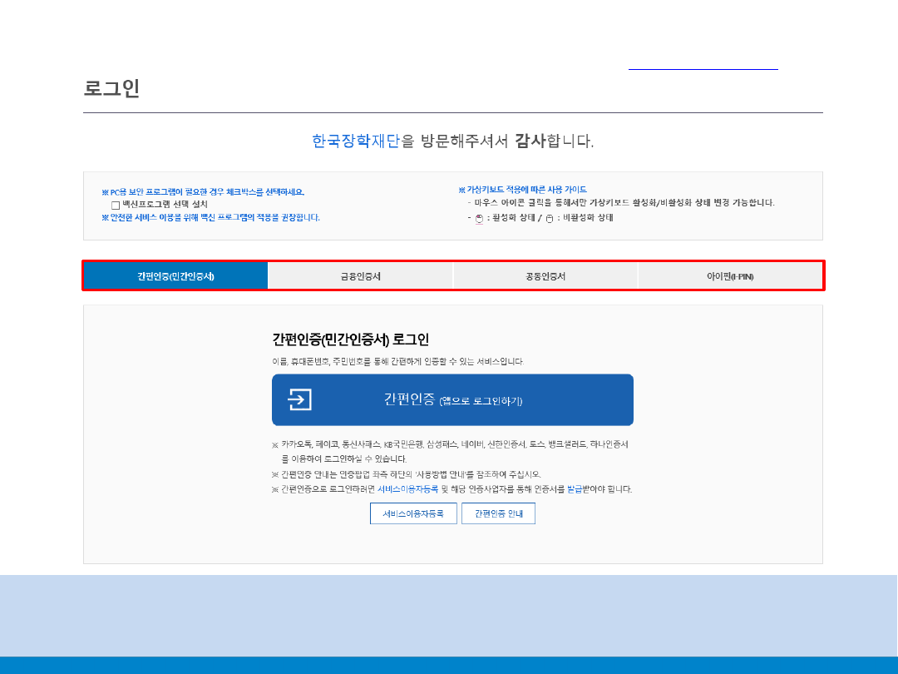898x674 pixels.
Task: Enable the 백신프로그램 선택 설치 checkbox
Action: (x=116, y=204)
